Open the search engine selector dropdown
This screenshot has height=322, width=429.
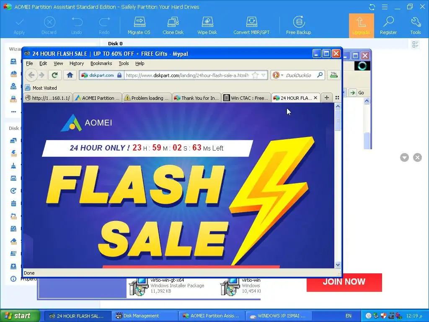pos(282,75)
